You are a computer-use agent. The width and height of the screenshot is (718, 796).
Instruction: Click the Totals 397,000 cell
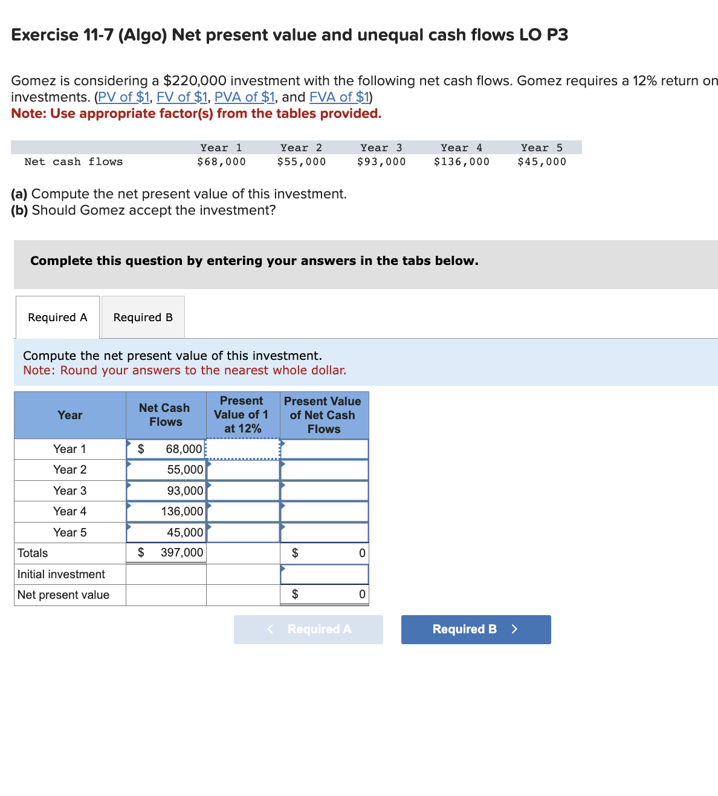click(x=166, y=553)
